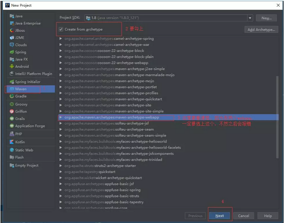The width and height of the screenshot is (284, 223).
Task: Select the Gradle icon
Action: pos(12,96)
